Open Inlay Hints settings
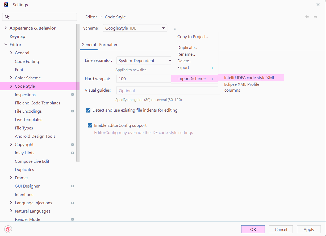The width and height of the screenshot is (326, 236). [x=24, y=153]
